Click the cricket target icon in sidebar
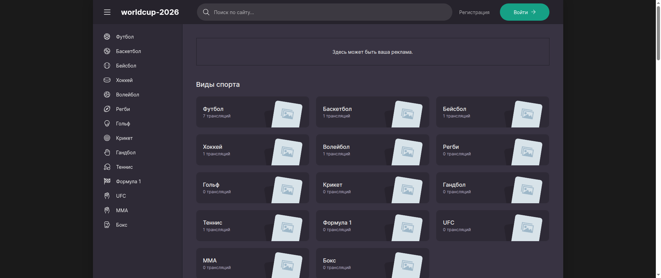661x278 pixels. point(107,138)
